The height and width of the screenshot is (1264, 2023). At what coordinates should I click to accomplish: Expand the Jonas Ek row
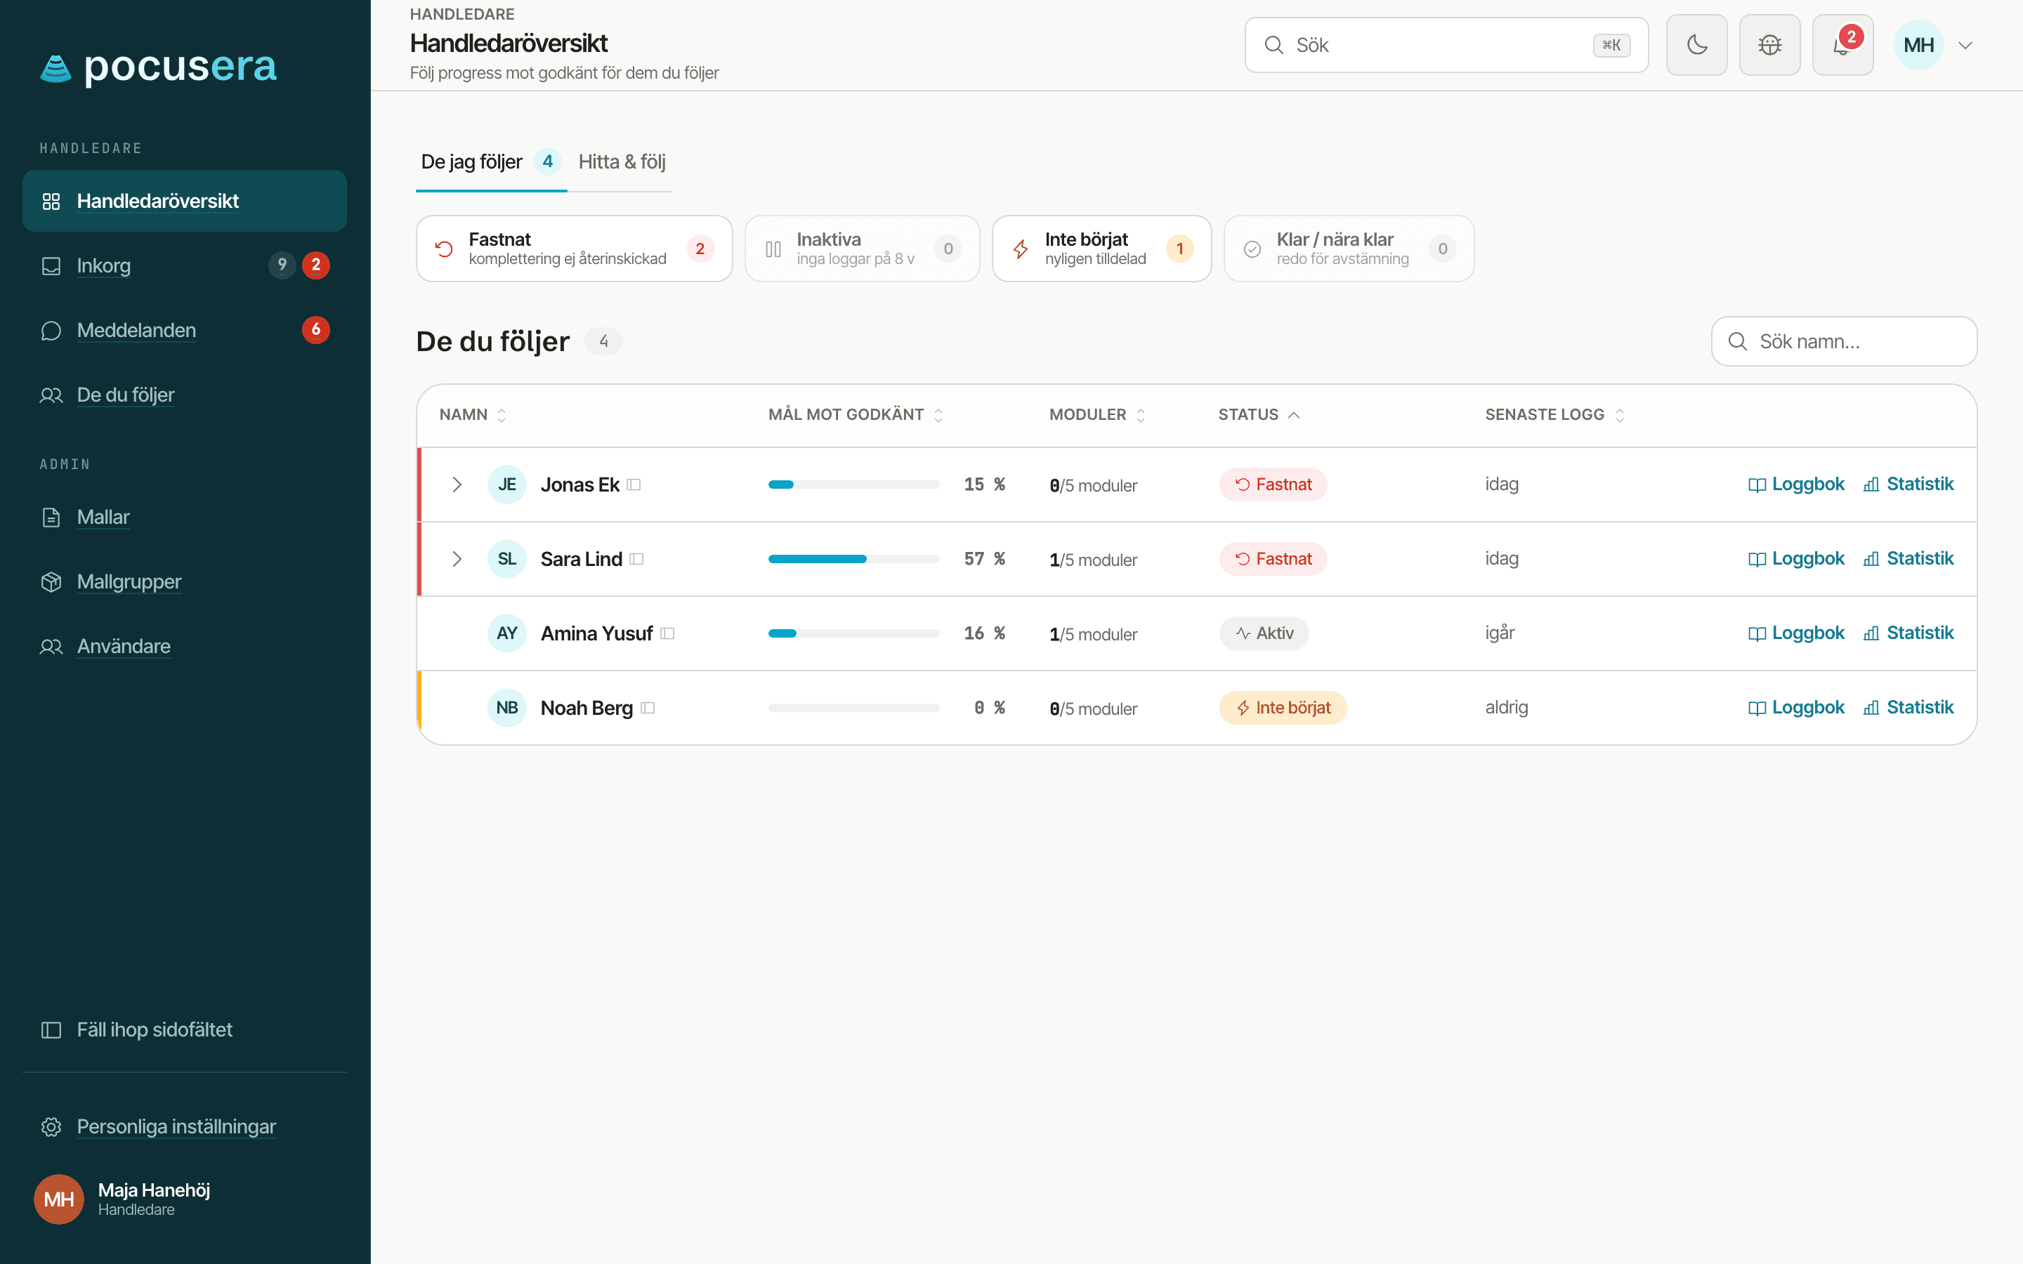[457, 485]
